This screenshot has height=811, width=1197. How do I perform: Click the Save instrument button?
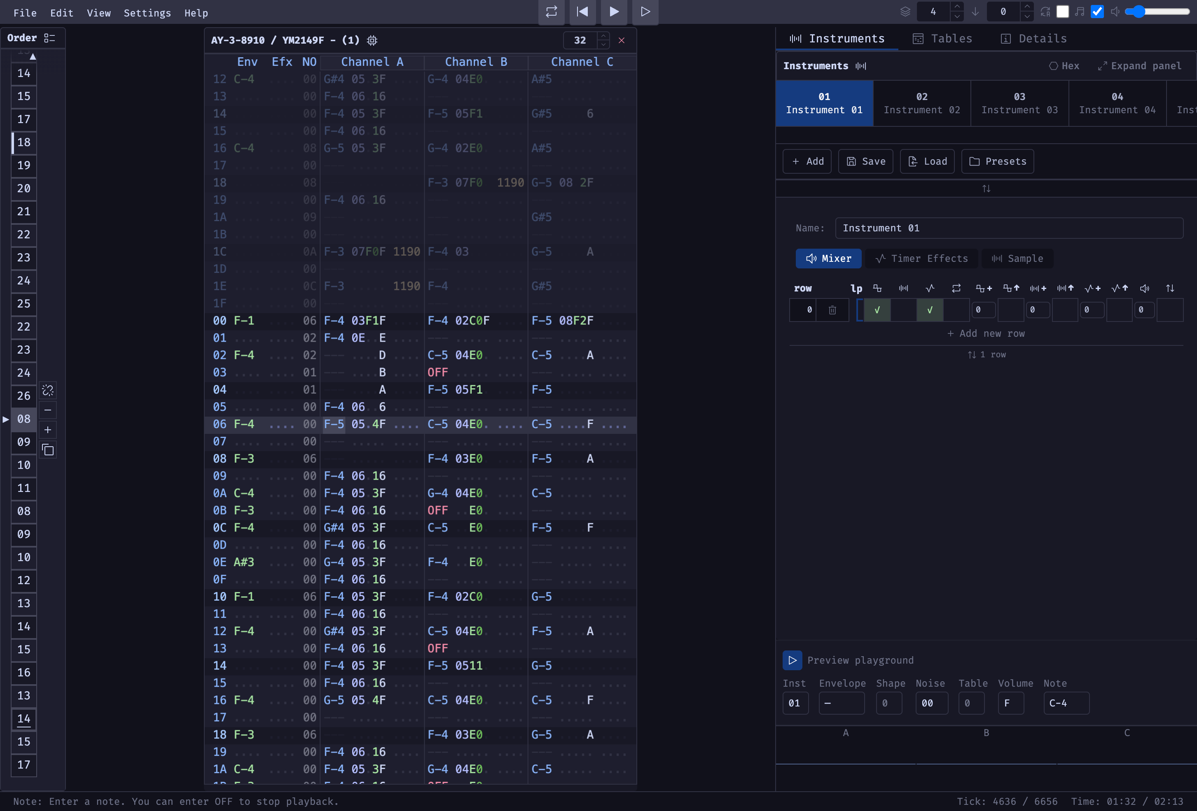coord(866,162)
